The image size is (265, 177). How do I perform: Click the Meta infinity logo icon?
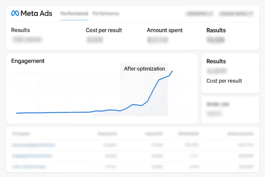coord(15,13)
